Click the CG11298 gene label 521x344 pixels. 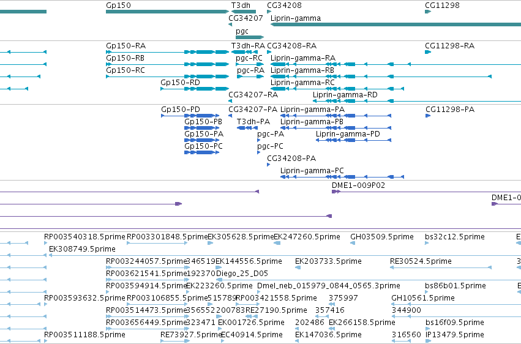(442, 6)
